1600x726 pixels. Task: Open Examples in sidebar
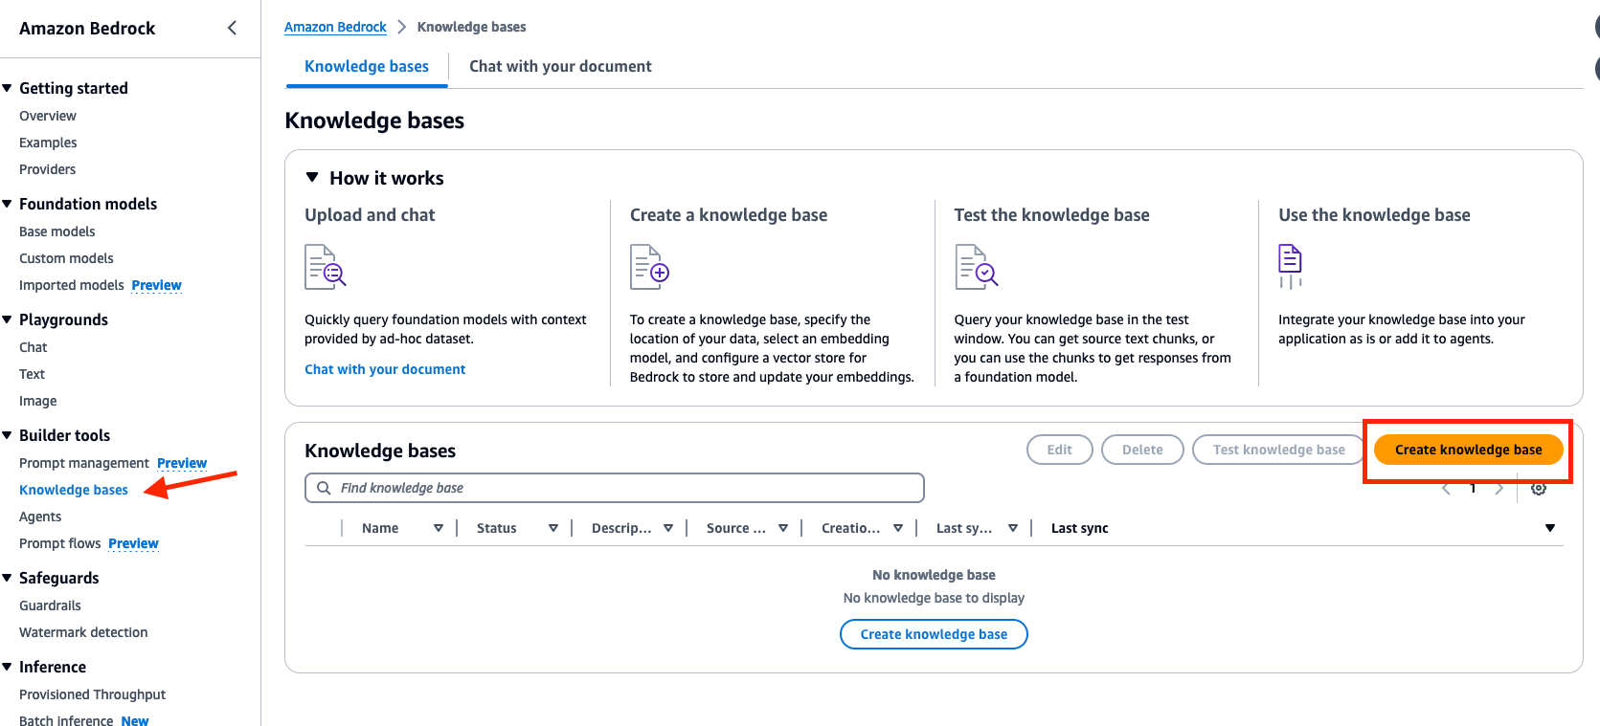(x=48, y=143)
